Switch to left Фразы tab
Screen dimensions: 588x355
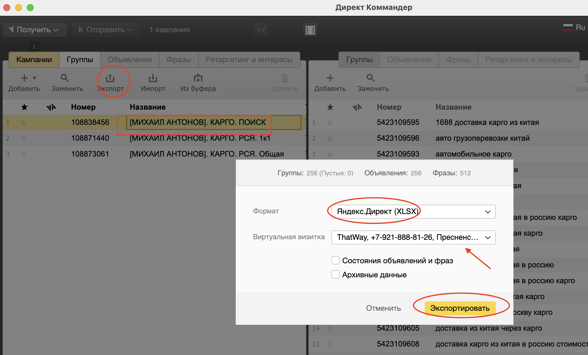179,60
